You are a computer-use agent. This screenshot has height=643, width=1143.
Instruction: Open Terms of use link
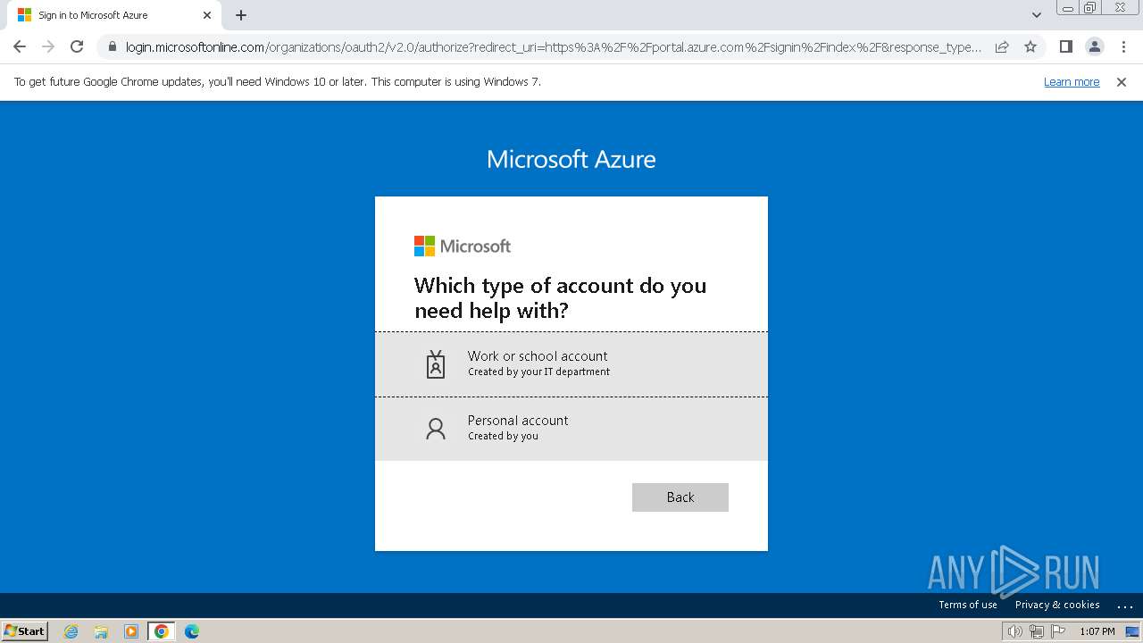pyautogui.click(x=967, y=605)
